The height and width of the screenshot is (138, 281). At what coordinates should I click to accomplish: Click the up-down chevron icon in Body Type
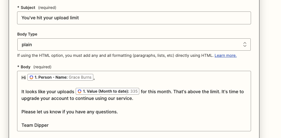point(245,45)
